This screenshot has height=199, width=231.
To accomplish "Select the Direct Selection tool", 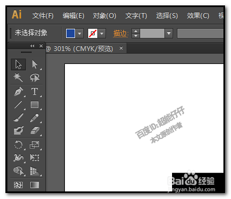I will click(x=35, y=65).
